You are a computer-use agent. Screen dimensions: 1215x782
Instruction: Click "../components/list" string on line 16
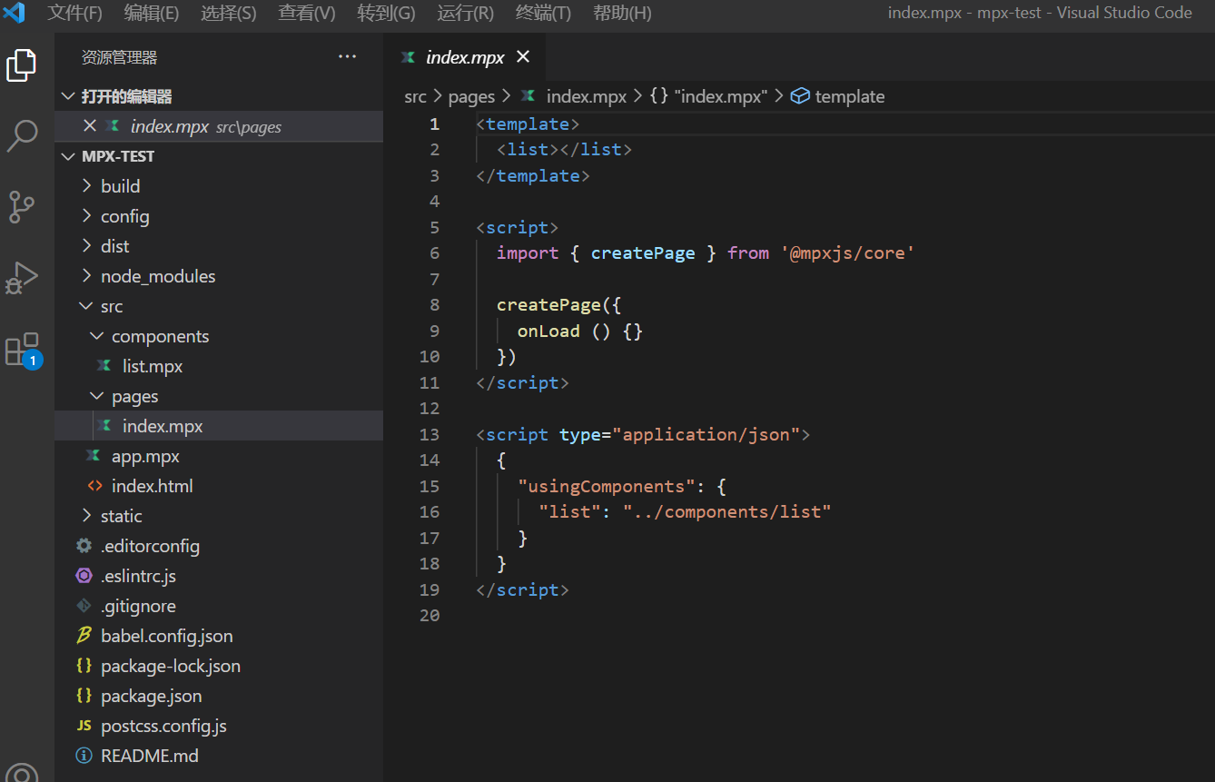pyautogui.click(x=727, y=511)
